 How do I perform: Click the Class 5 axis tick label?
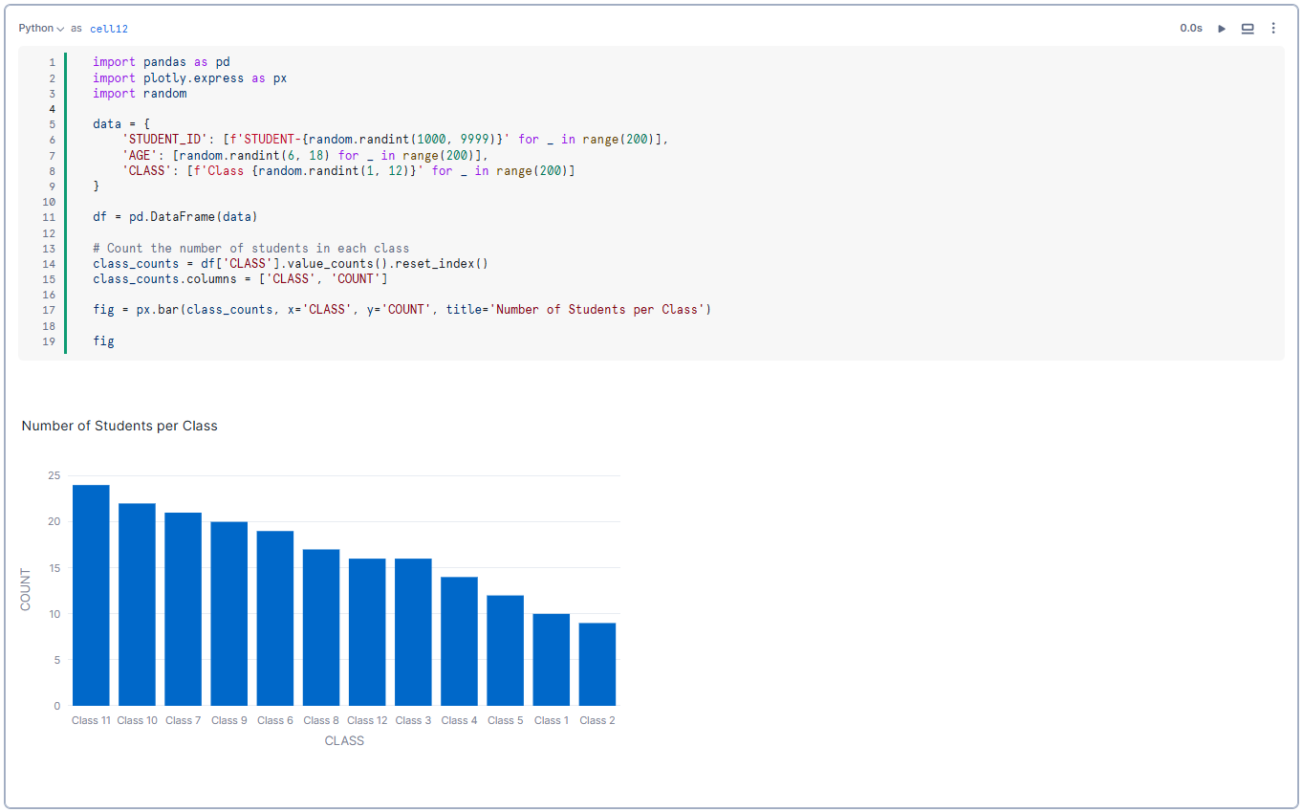tap(505, 720)
